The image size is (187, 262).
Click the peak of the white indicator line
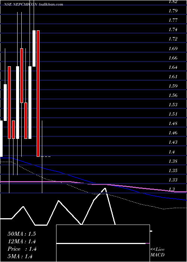(x=105, y=188)
